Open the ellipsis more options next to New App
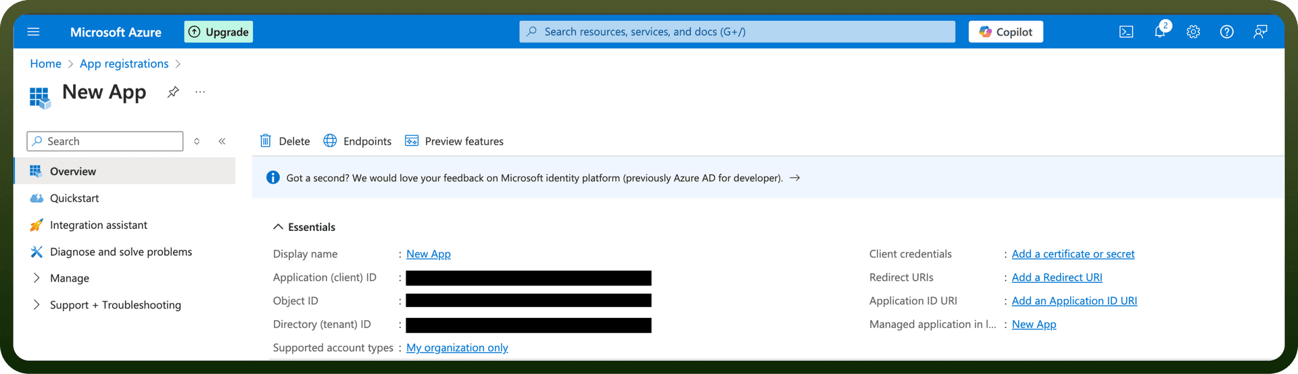Viewport: 1298px width, 374px height. [200, 92]
